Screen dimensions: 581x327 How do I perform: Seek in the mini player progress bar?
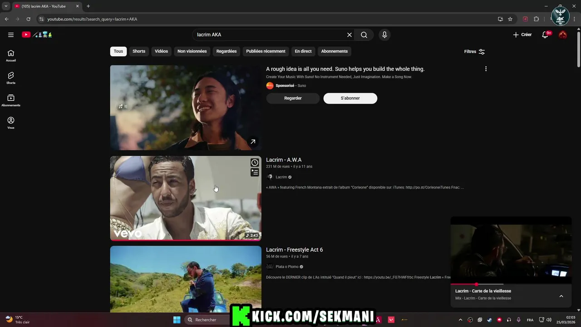click(511, 284)
